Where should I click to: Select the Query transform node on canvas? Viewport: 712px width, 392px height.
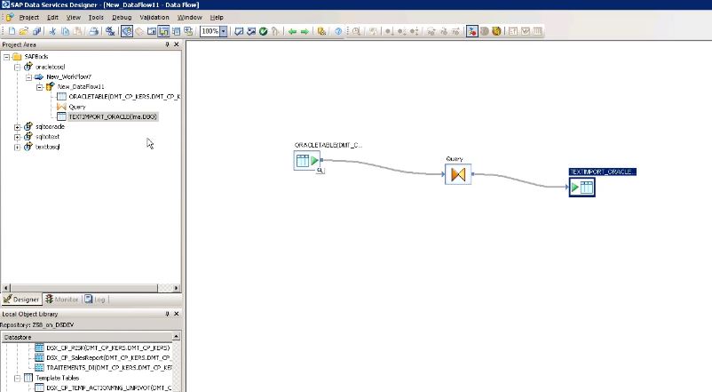pyautogui.click(x=458, y=174)
